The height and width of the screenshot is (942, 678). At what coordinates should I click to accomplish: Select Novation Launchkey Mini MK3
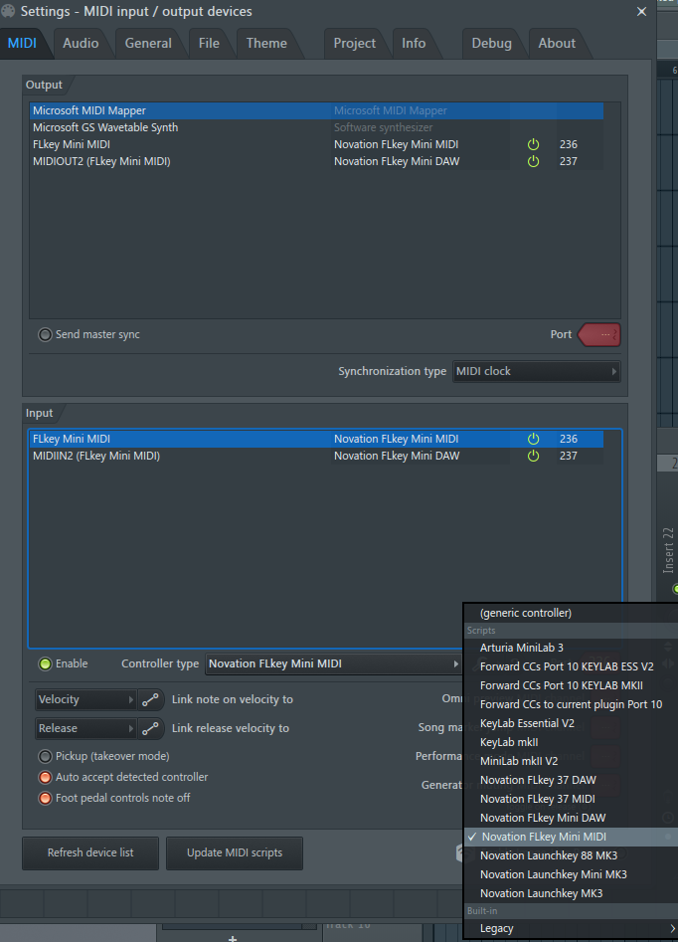pos(571,874)
